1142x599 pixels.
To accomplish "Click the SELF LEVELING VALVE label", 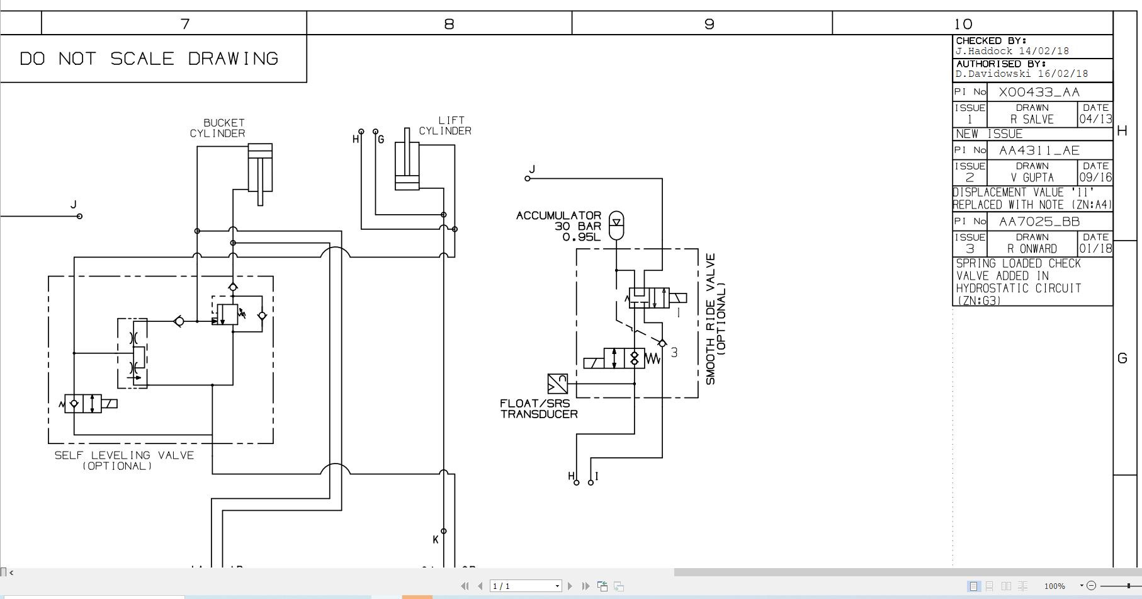I will tap(124, 460).
